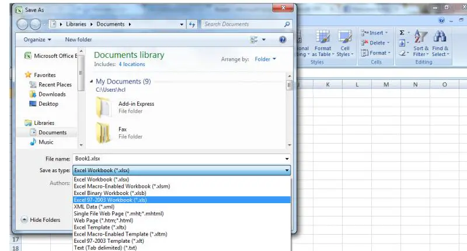Choose Single File Web Page type

[x=182, y=214]
